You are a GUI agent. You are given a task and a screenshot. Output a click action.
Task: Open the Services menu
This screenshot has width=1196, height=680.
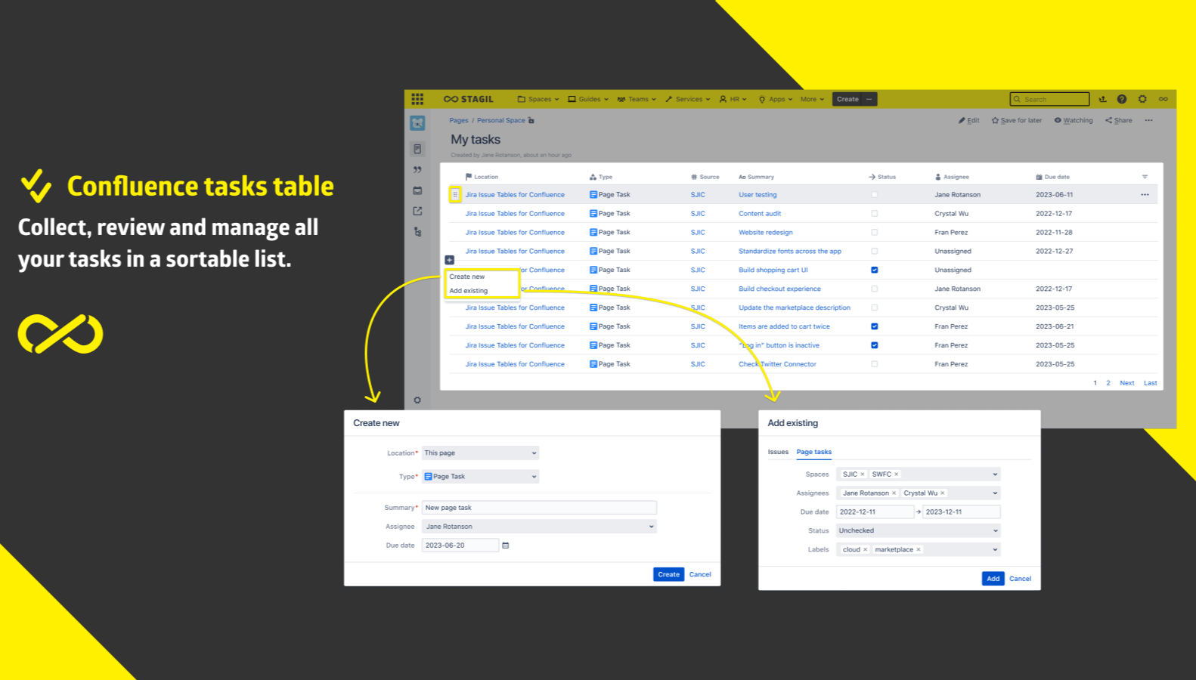coord(688,99)
